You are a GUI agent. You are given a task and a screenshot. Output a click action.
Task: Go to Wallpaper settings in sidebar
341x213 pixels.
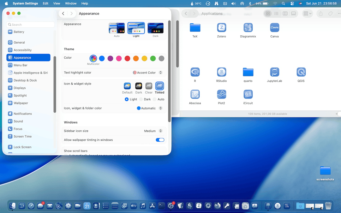pos(21,103)
